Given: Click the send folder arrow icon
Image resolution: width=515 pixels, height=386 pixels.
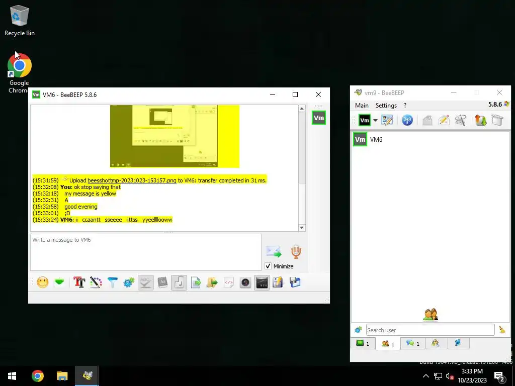Looking at the screenshot, I should tap(212, 282).
